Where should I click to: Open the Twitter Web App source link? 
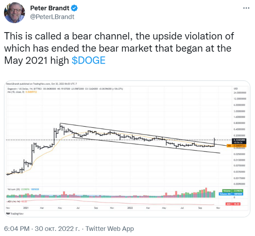tap(110, 228)
